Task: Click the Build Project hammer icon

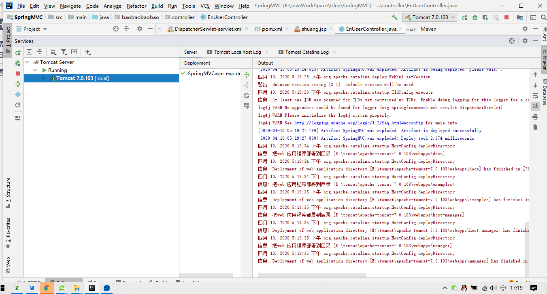Action: click(394, 17)
